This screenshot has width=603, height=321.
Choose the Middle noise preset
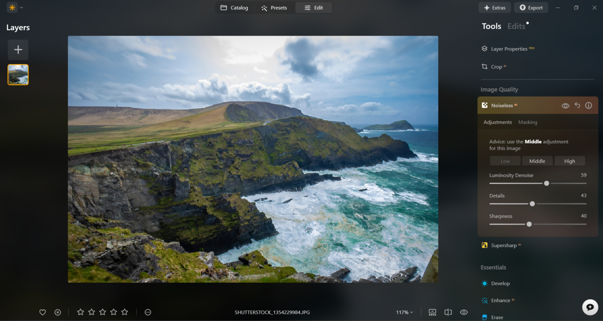(537, 161)
